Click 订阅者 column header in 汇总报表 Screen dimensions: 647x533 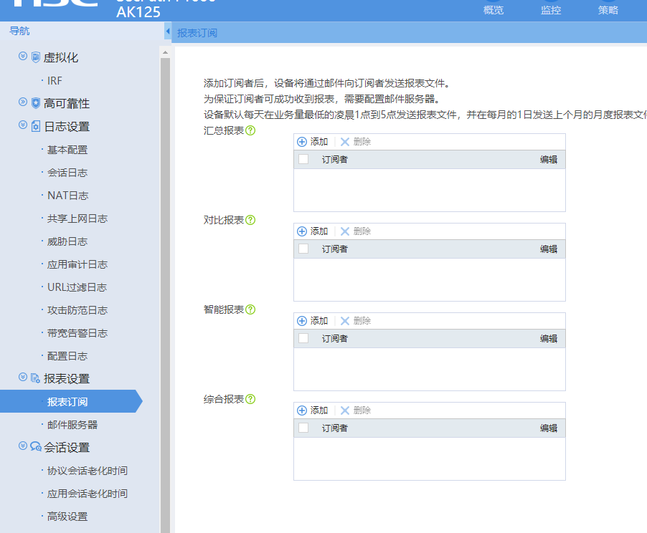coord(335,160)
